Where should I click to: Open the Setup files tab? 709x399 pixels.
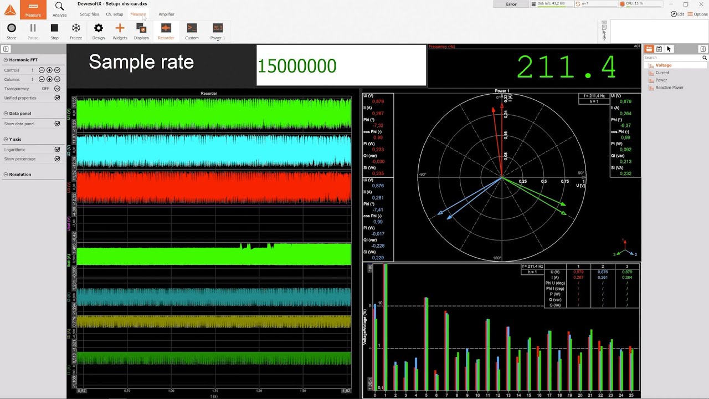pos(89,14)
